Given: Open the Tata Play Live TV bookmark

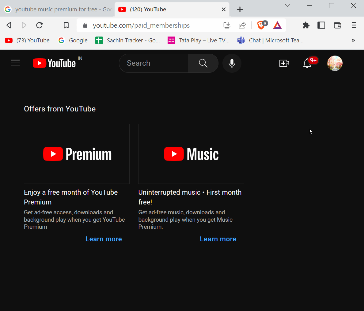Looking at the screenshot, I should (x=199, y=41).
